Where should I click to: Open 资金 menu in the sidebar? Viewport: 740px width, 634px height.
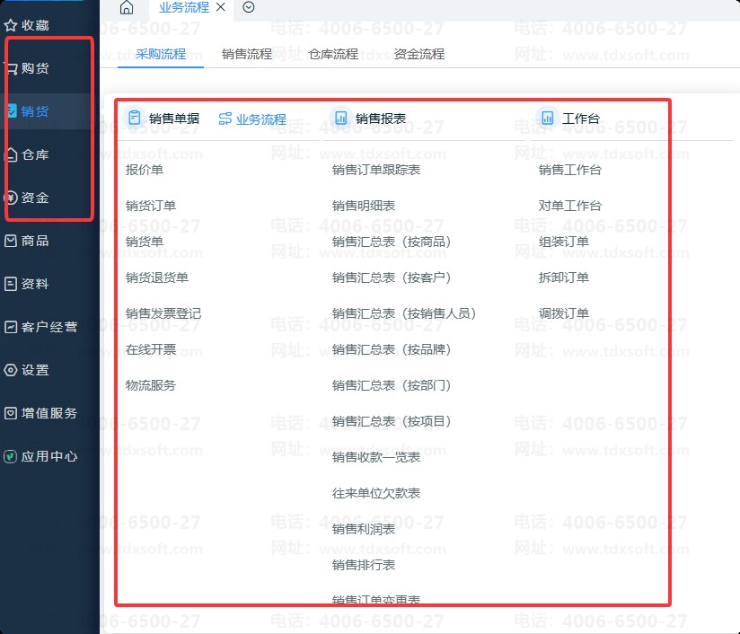coord(35,198)
